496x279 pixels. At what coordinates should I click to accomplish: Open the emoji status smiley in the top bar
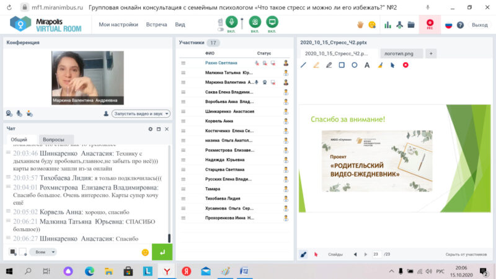point(372,25)
